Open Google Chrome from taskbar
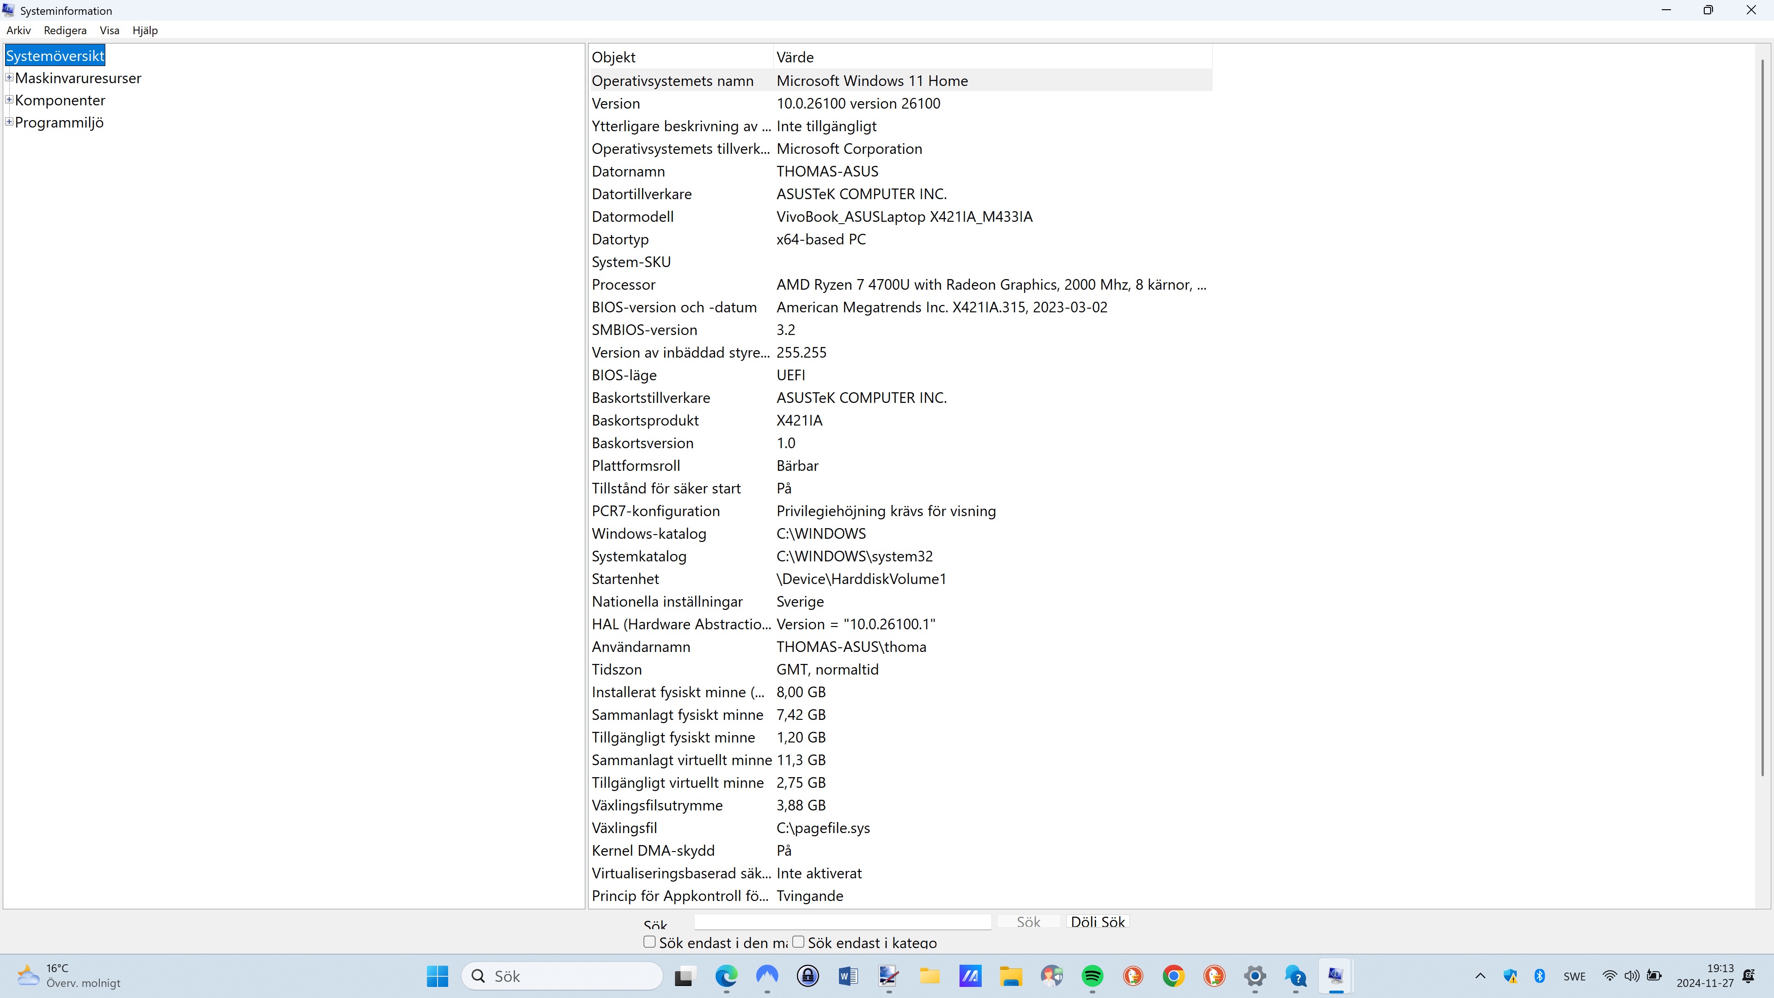This screenshot has height=998, width=1774. 1173,976
